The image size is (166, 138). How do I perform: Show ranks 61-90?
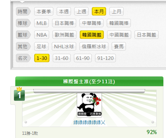83,58
